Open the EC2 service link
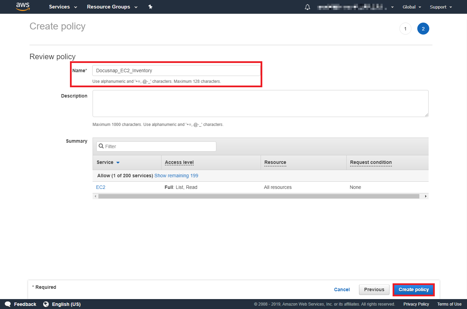 [101, 187]
